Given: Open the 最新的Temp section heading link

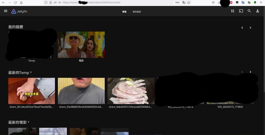Looking at the screenshot, I should [x=20, y=73].
